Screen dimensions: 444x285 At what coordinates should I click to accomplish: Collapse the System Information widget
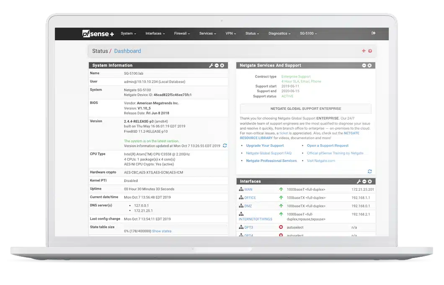click(x=217, y=65)
